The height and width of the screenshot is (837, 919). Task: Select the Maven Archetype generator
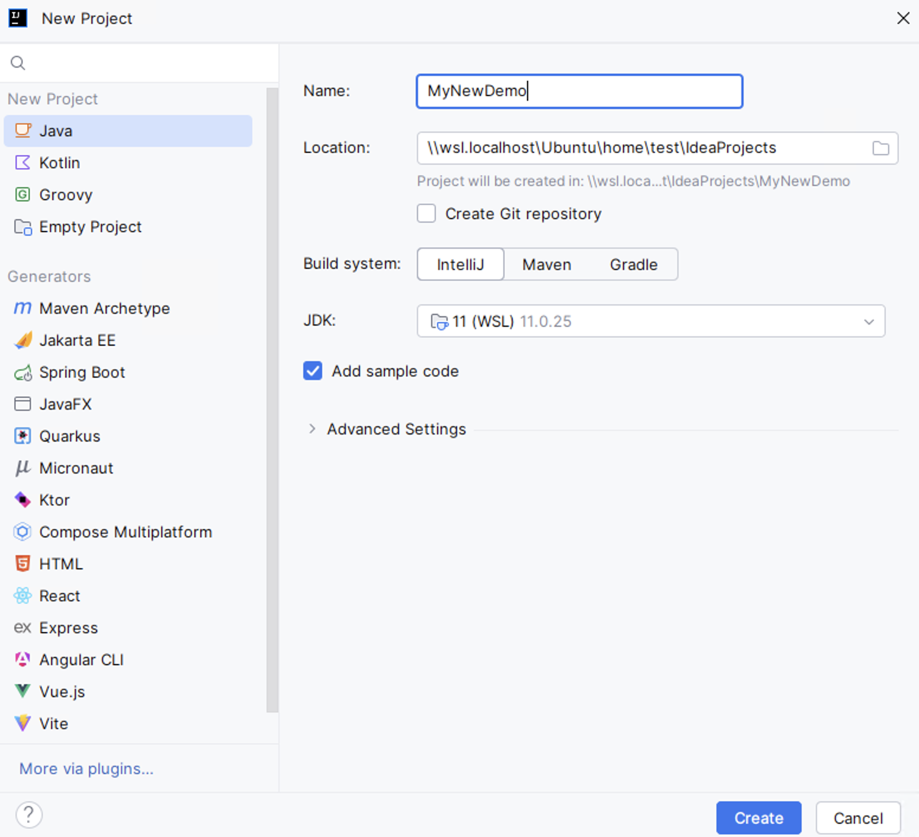pyautogui.click(x=104, y=308)
